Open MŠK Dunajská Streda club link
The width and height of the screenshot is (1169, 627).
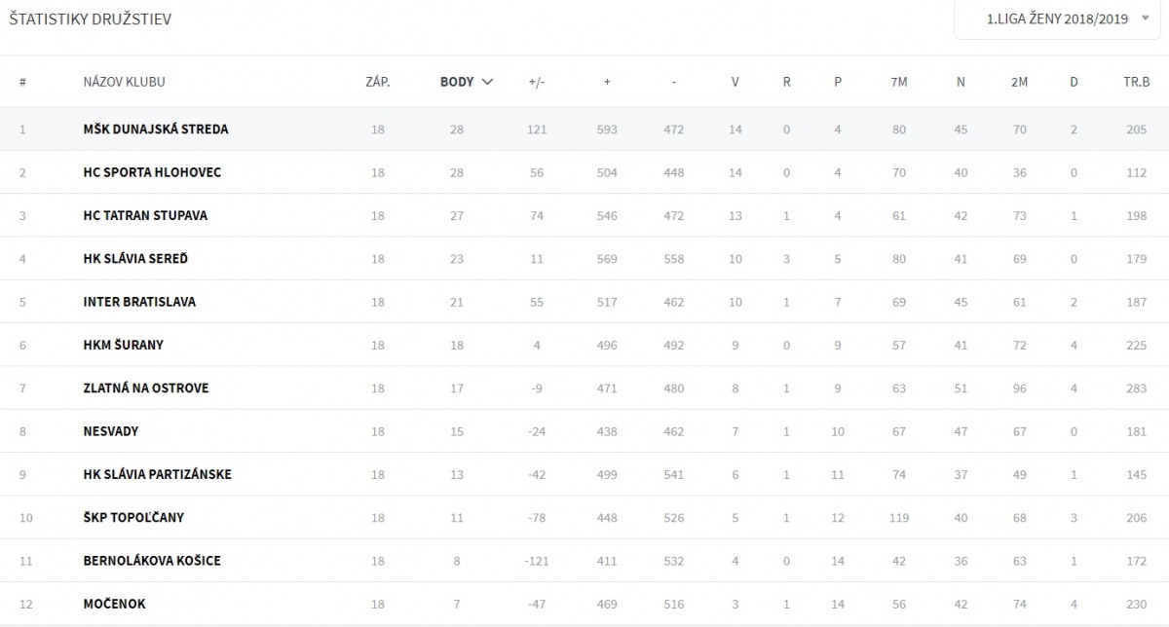(156, 129)
